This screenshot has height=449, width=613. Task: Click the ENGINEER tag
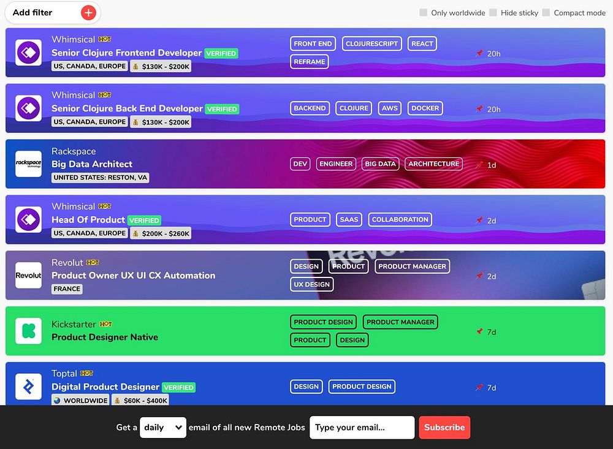[336, 164]
